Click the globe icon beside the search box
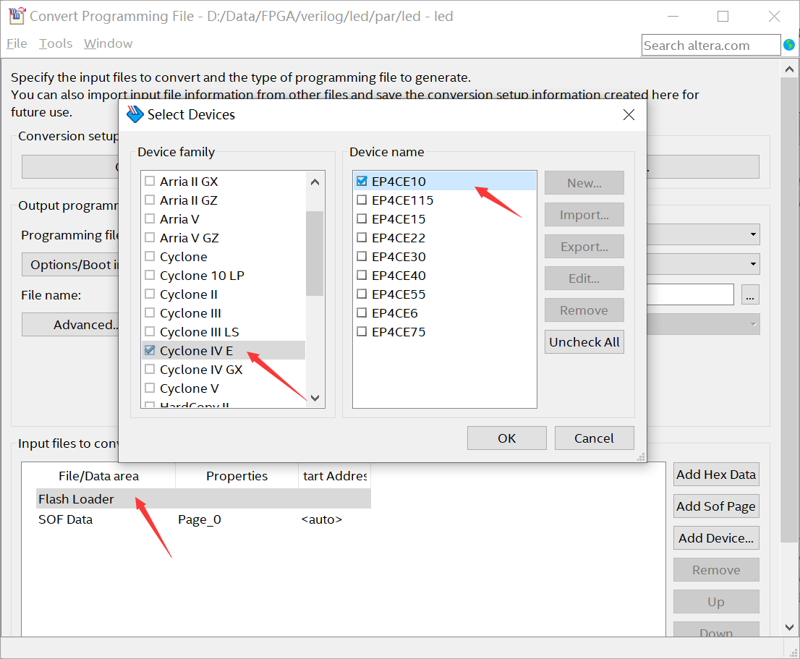800x659 pixels. (x=788, y=45)
